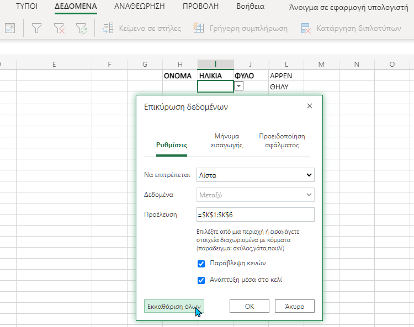Open the Βοήθεια tab
This screenshot has height=327, width=414.
pyautogui.click(x=250, y=6)
